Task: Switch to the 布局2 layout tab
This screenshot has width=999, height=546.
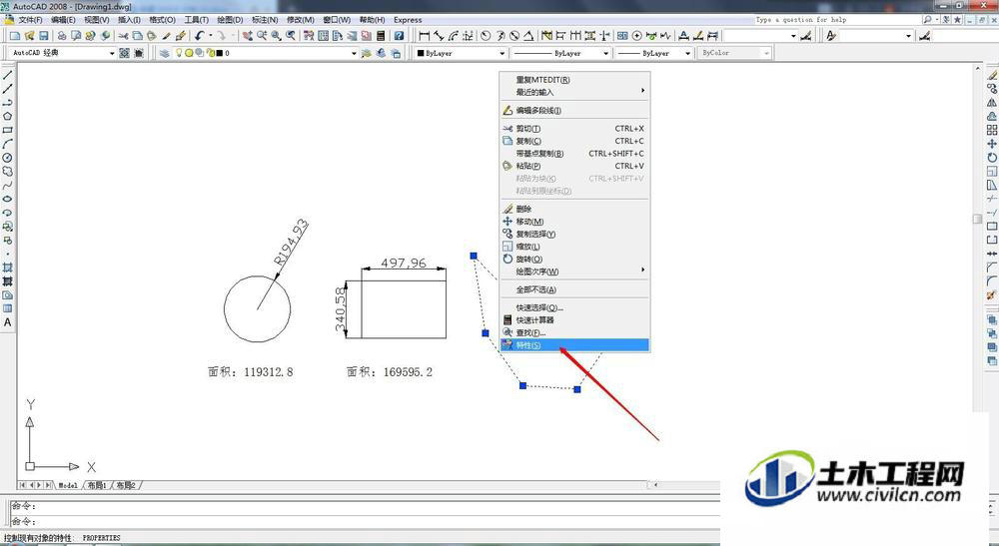Action: 126,485
